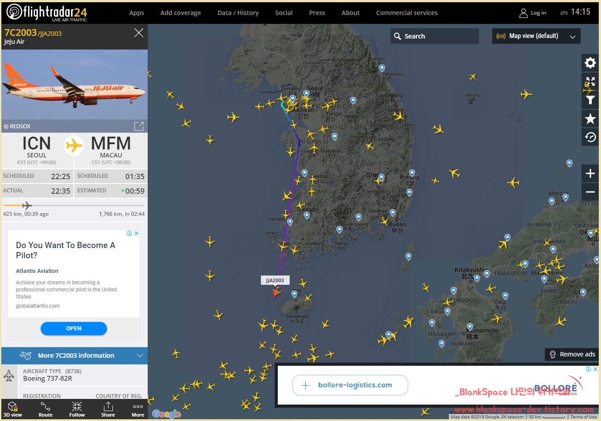Zoom in the map with plus
This screenshot has width=601, height=421.
(x=590, y=173)
